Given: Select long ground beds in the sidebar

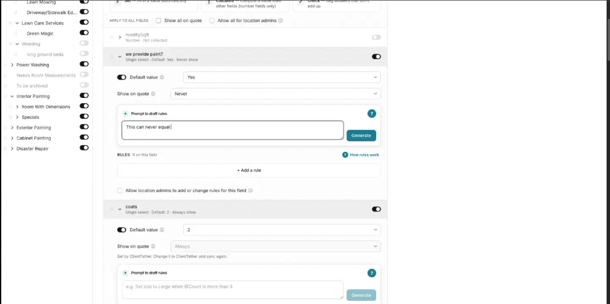Looking at the screenshot, I should coord(45,55).
